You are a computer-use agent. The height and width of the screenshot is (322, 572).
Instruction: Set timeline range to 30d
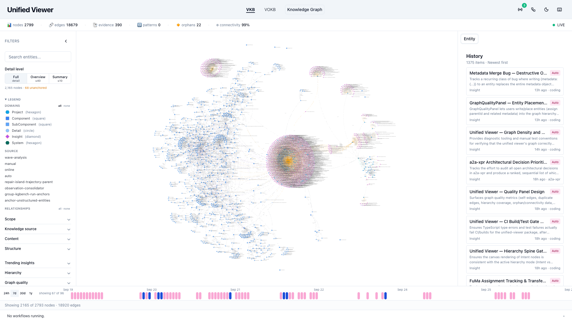(x=23, y=293)
